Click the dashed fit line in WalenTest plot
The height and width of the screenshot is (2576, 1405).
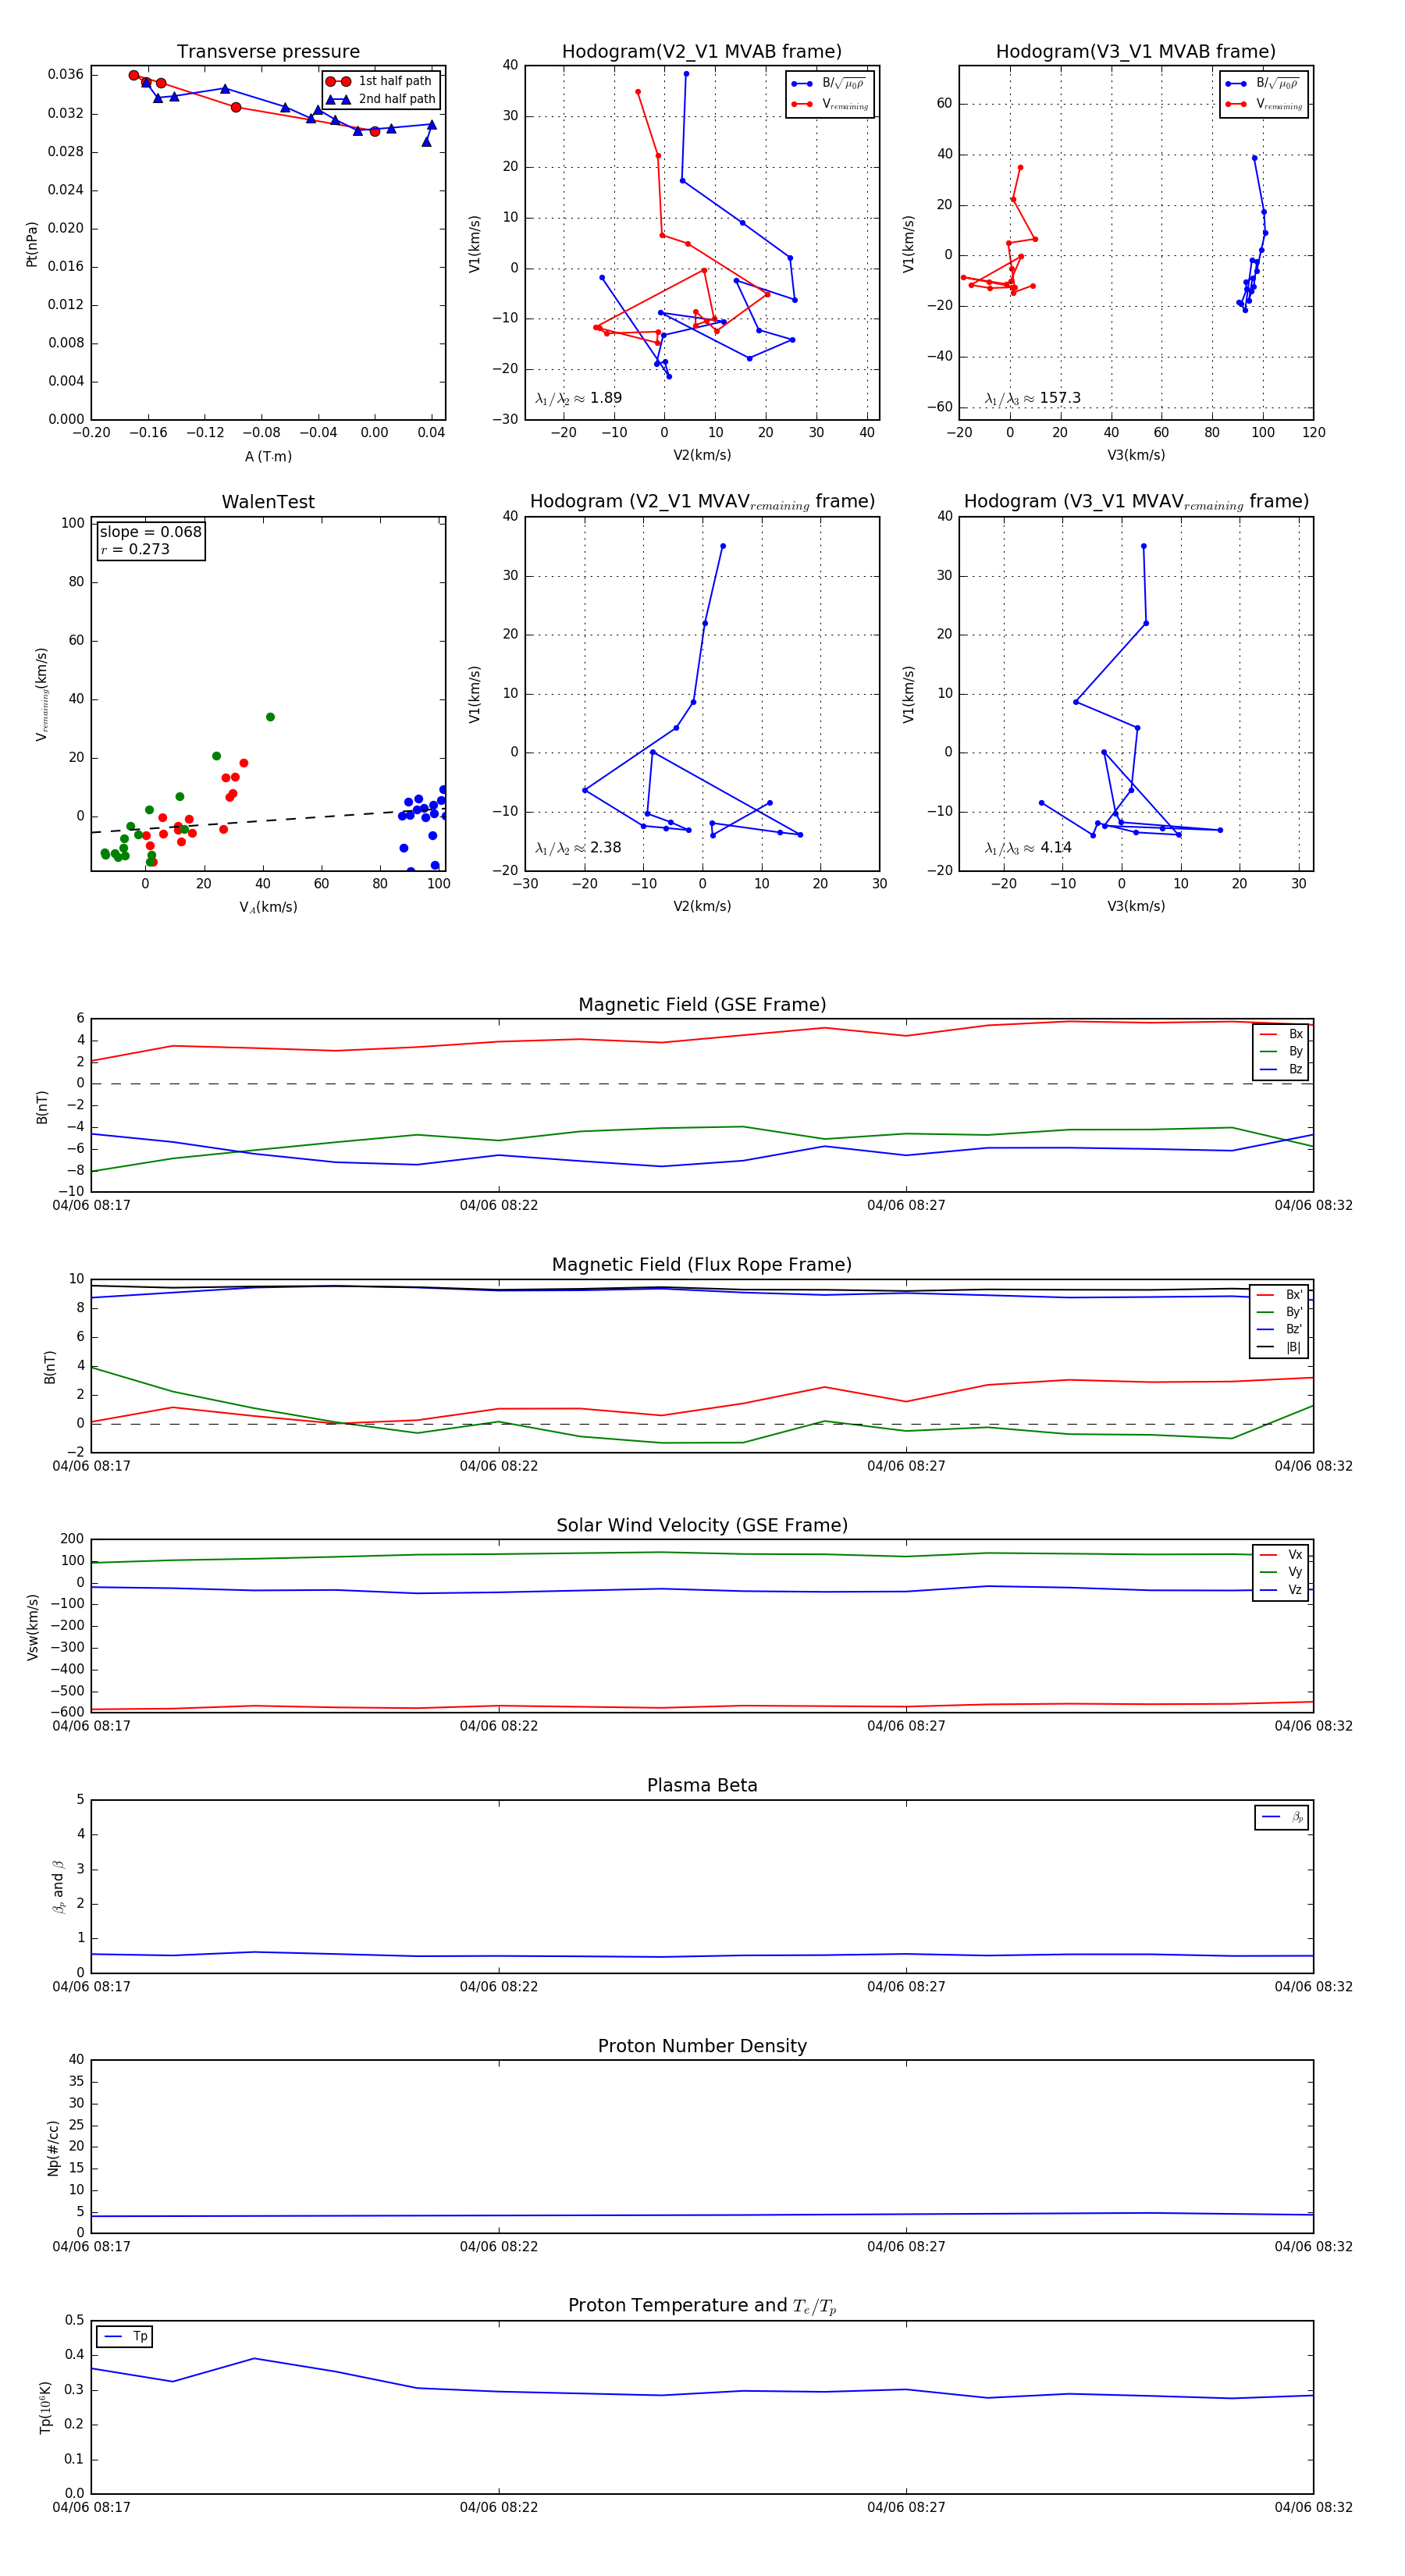pos(268,821)
